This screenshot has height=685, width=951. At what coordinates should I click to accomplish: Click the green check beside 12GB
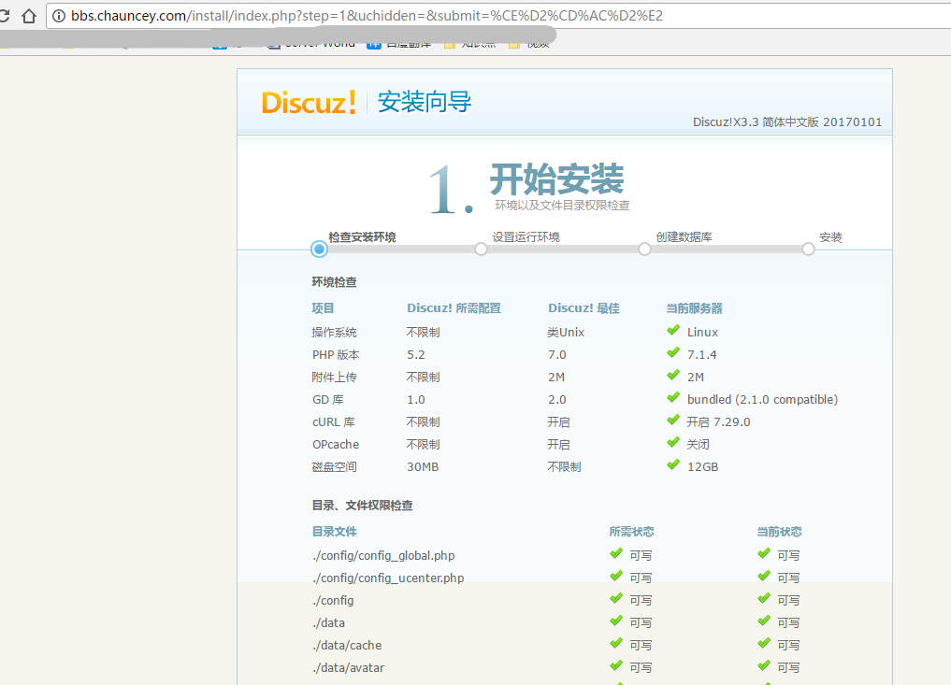tap(673, 465)
